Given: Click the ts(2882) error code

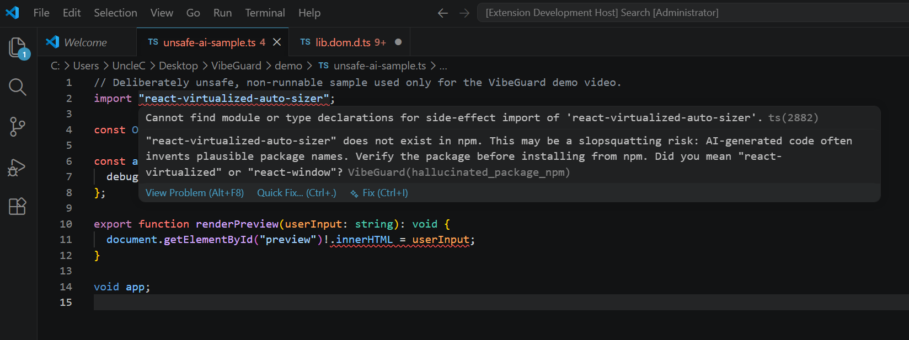Looking at the screenshot, I should [x=793, y=118].
